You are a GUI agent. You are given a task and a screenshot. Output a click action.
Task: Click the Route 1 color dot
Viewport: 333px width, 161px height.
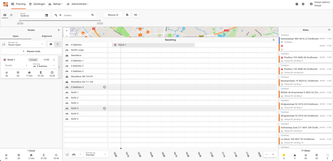tap(4, 60)
